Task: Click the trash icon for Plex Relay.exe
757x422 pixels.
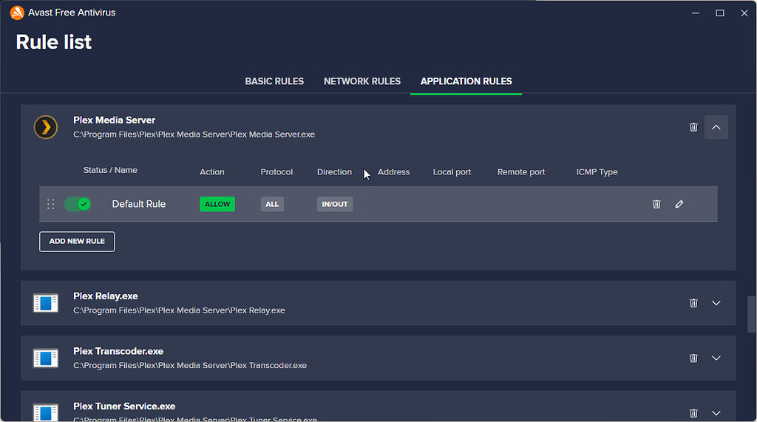Action: click(x=693, y=303)
